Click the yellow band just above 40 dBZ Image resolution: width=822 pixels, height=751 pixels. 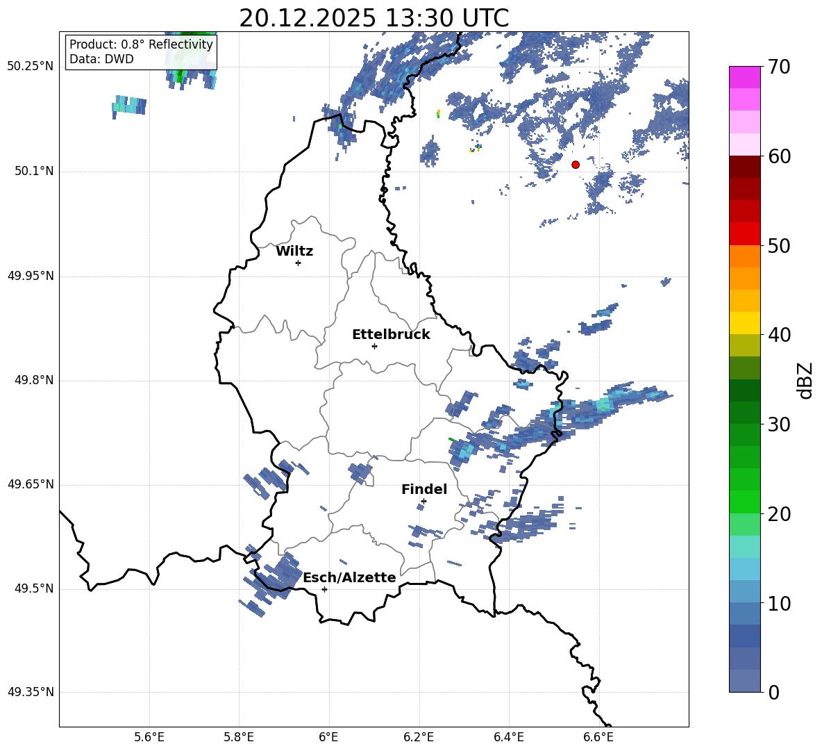tap(744, 323)
